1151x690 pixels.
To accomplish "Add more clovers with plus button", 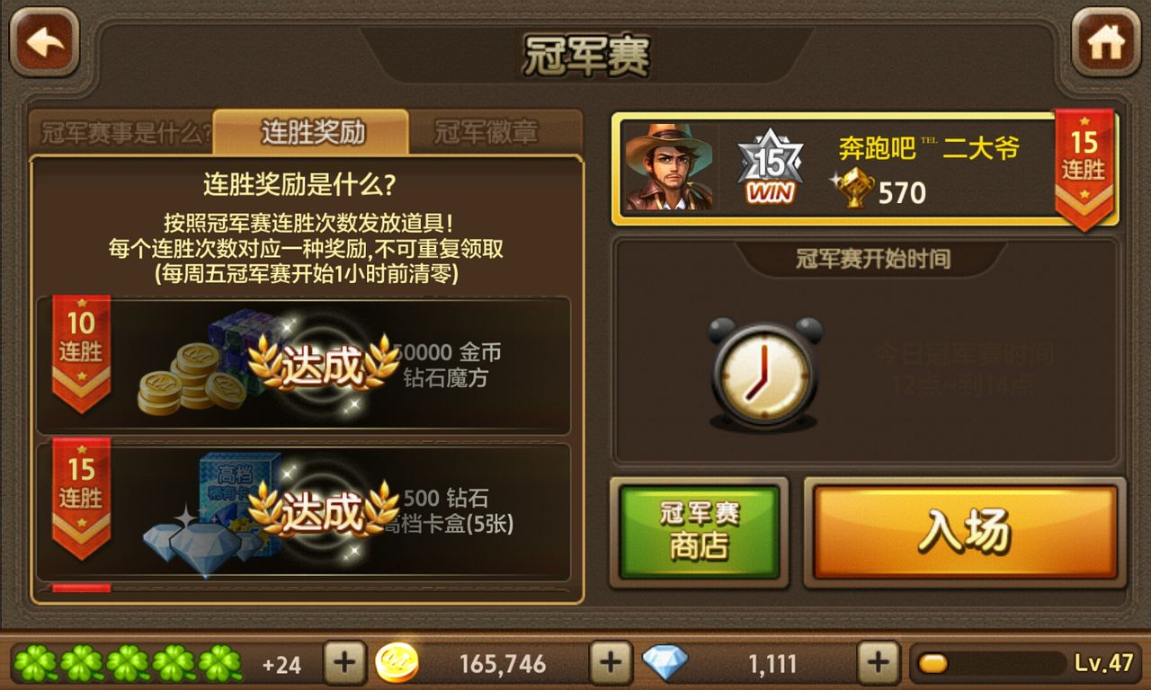I will tap(344, 664).
